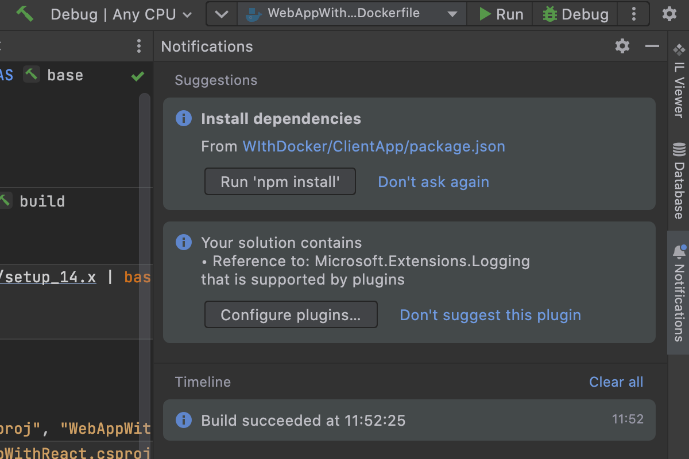The width and height of the screenshot is (689, 459).
Task: Expand the run configuration chevron list
Action: (x=222, y=14)
